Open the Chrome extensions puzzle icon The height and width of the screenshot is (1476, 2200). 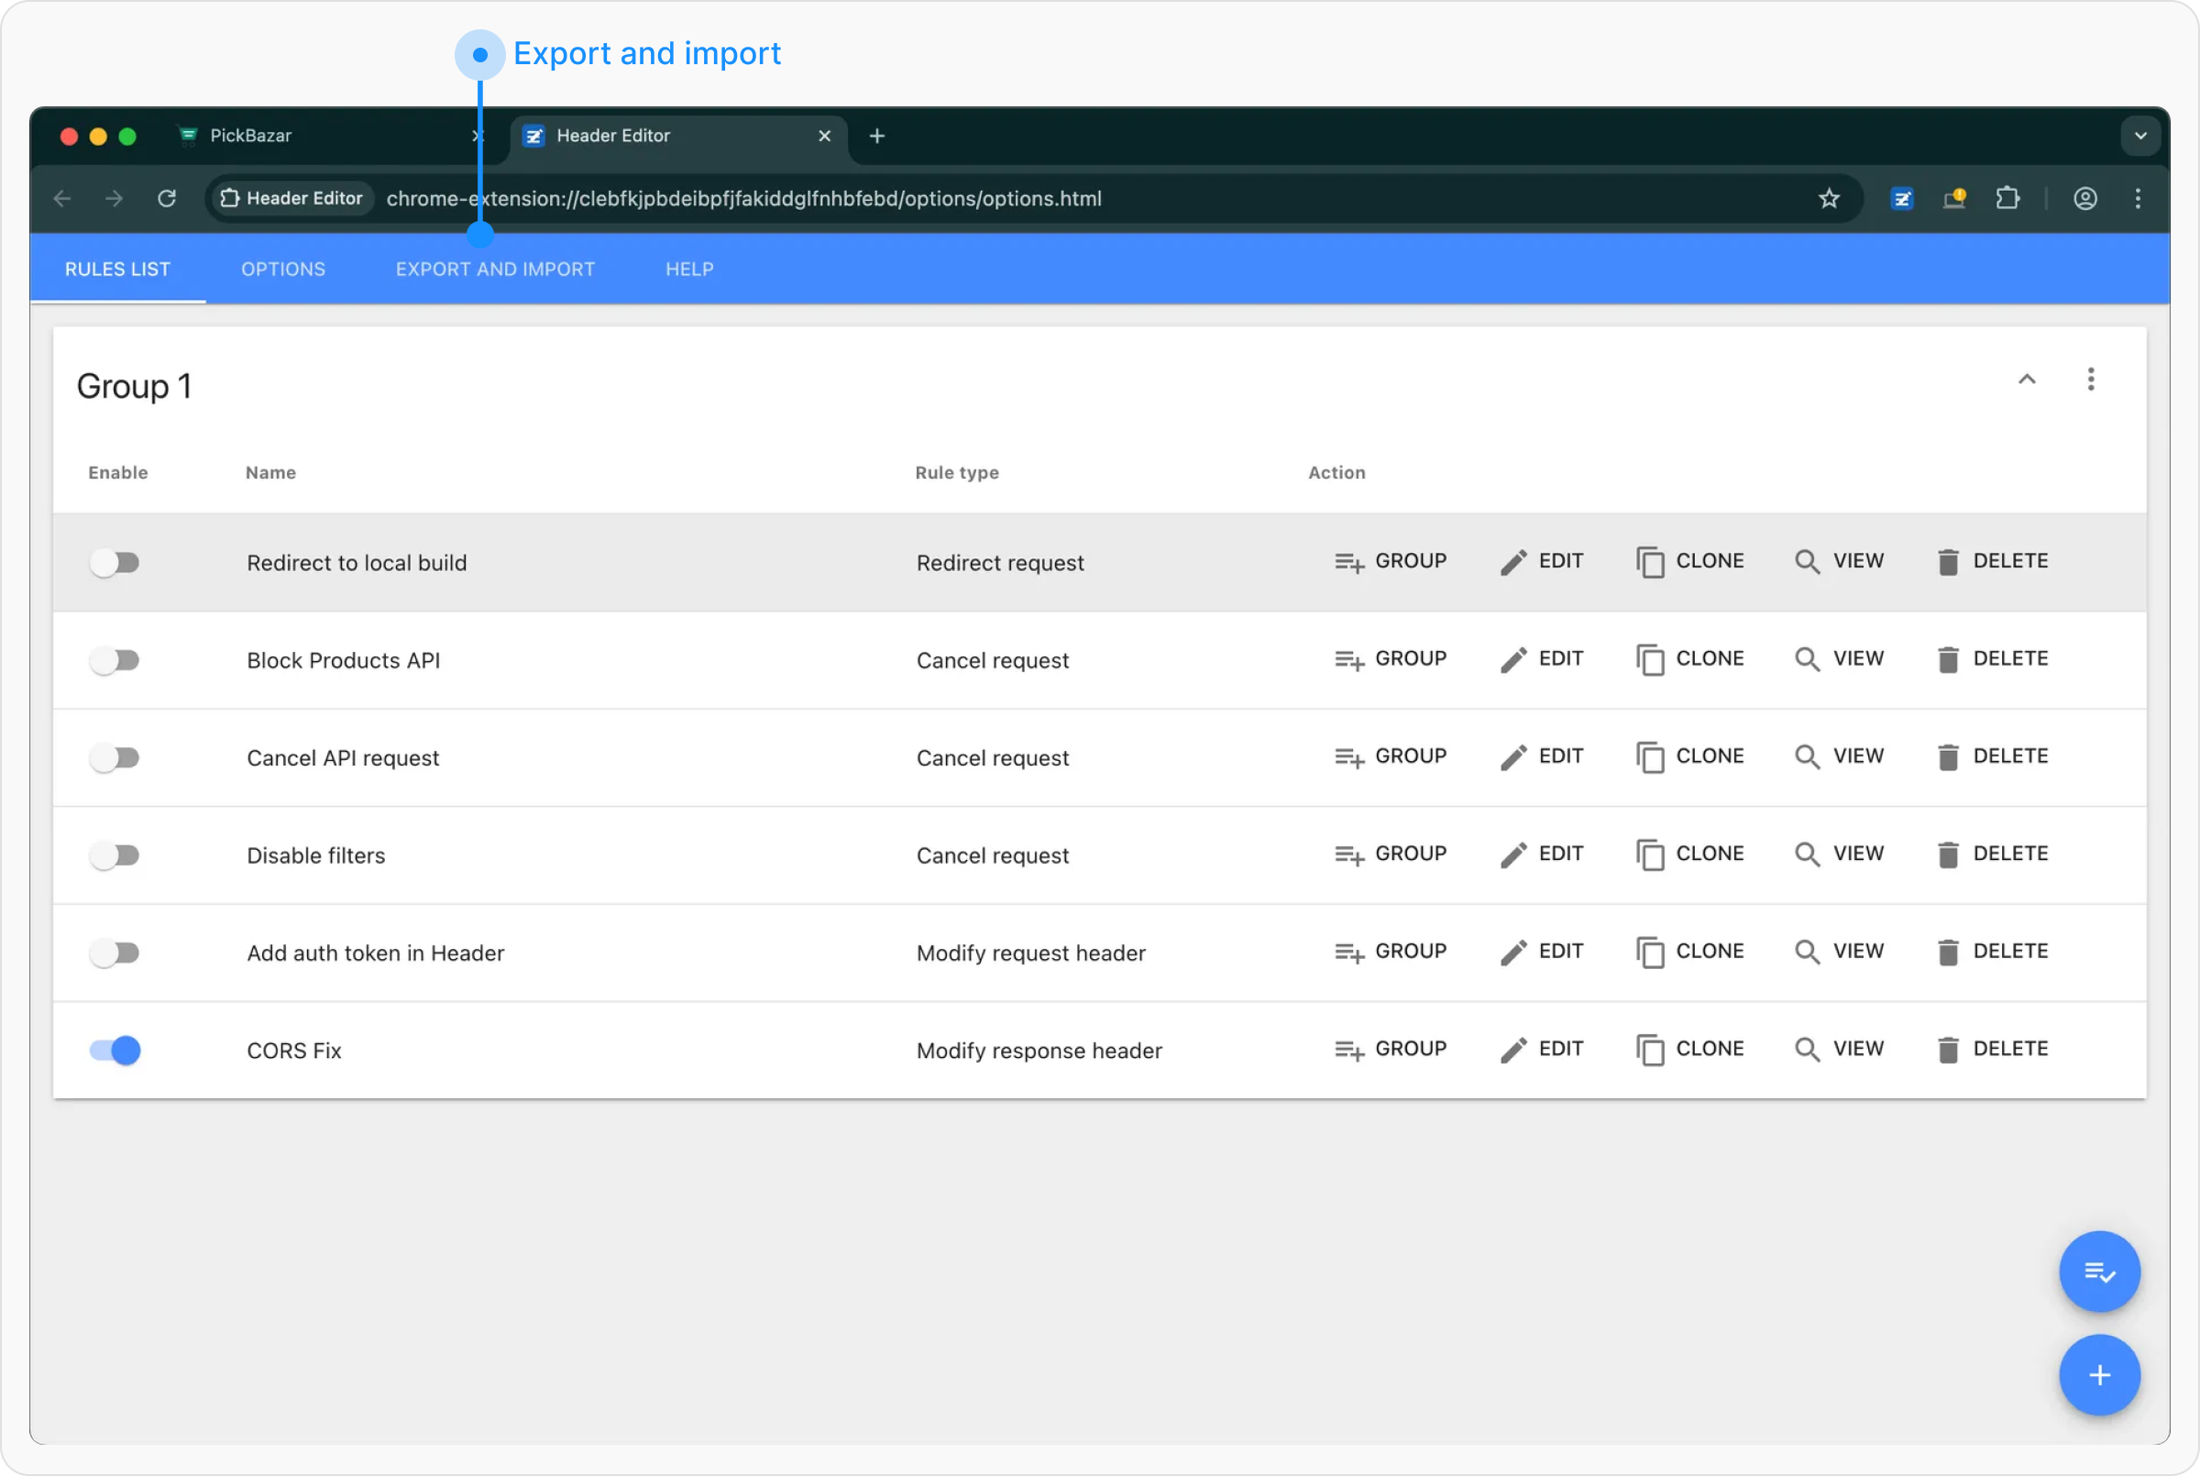(x=2007, y=199)
